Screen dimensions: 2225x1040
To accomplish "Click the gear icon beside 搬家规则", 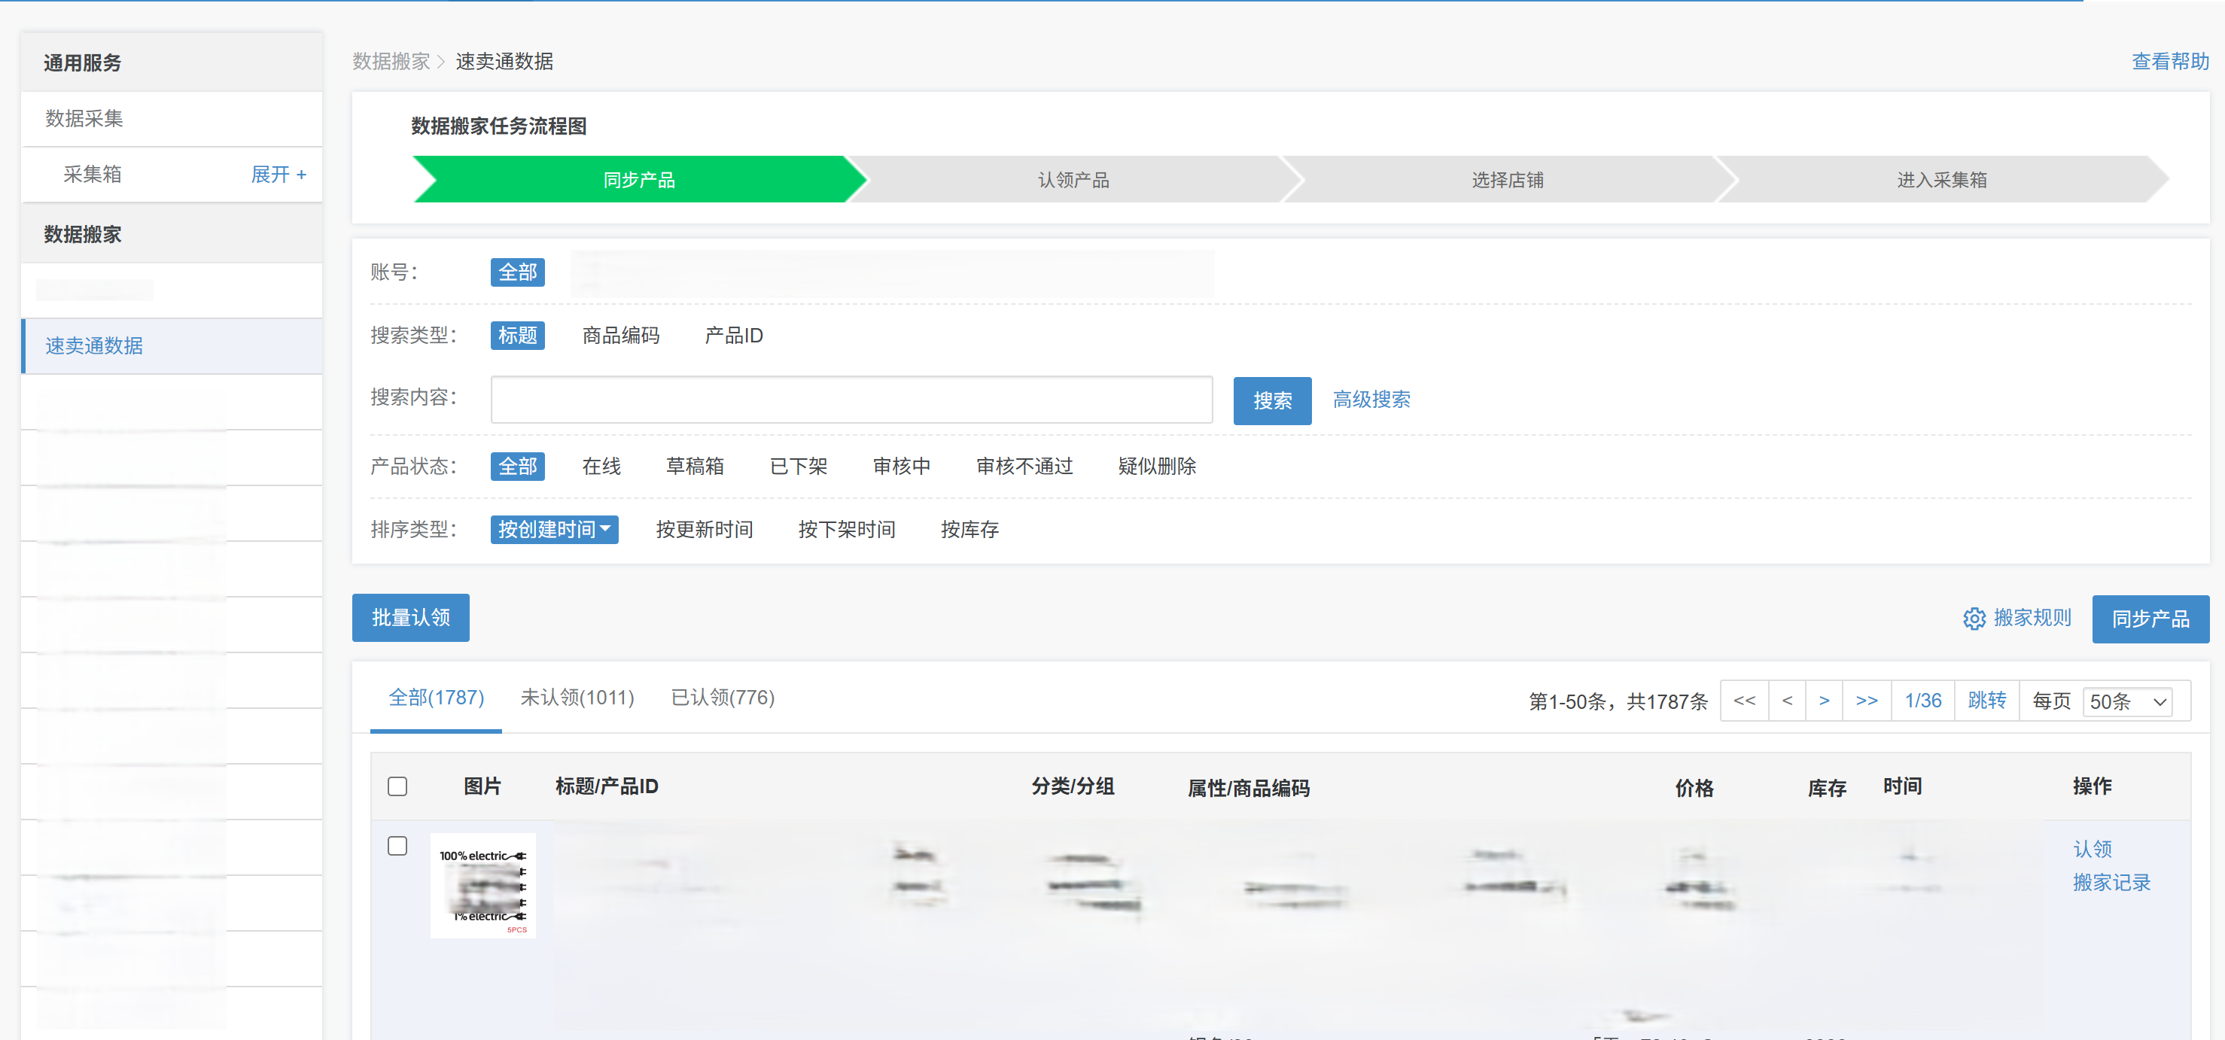I will [x=1974, y=619].
